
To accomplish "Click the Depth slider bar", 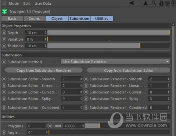I will point(109,33).
